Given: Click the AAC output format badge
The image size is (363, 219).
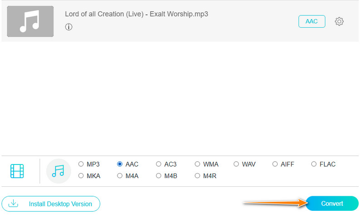Looking at the screenshot, I should click(312, 21).
